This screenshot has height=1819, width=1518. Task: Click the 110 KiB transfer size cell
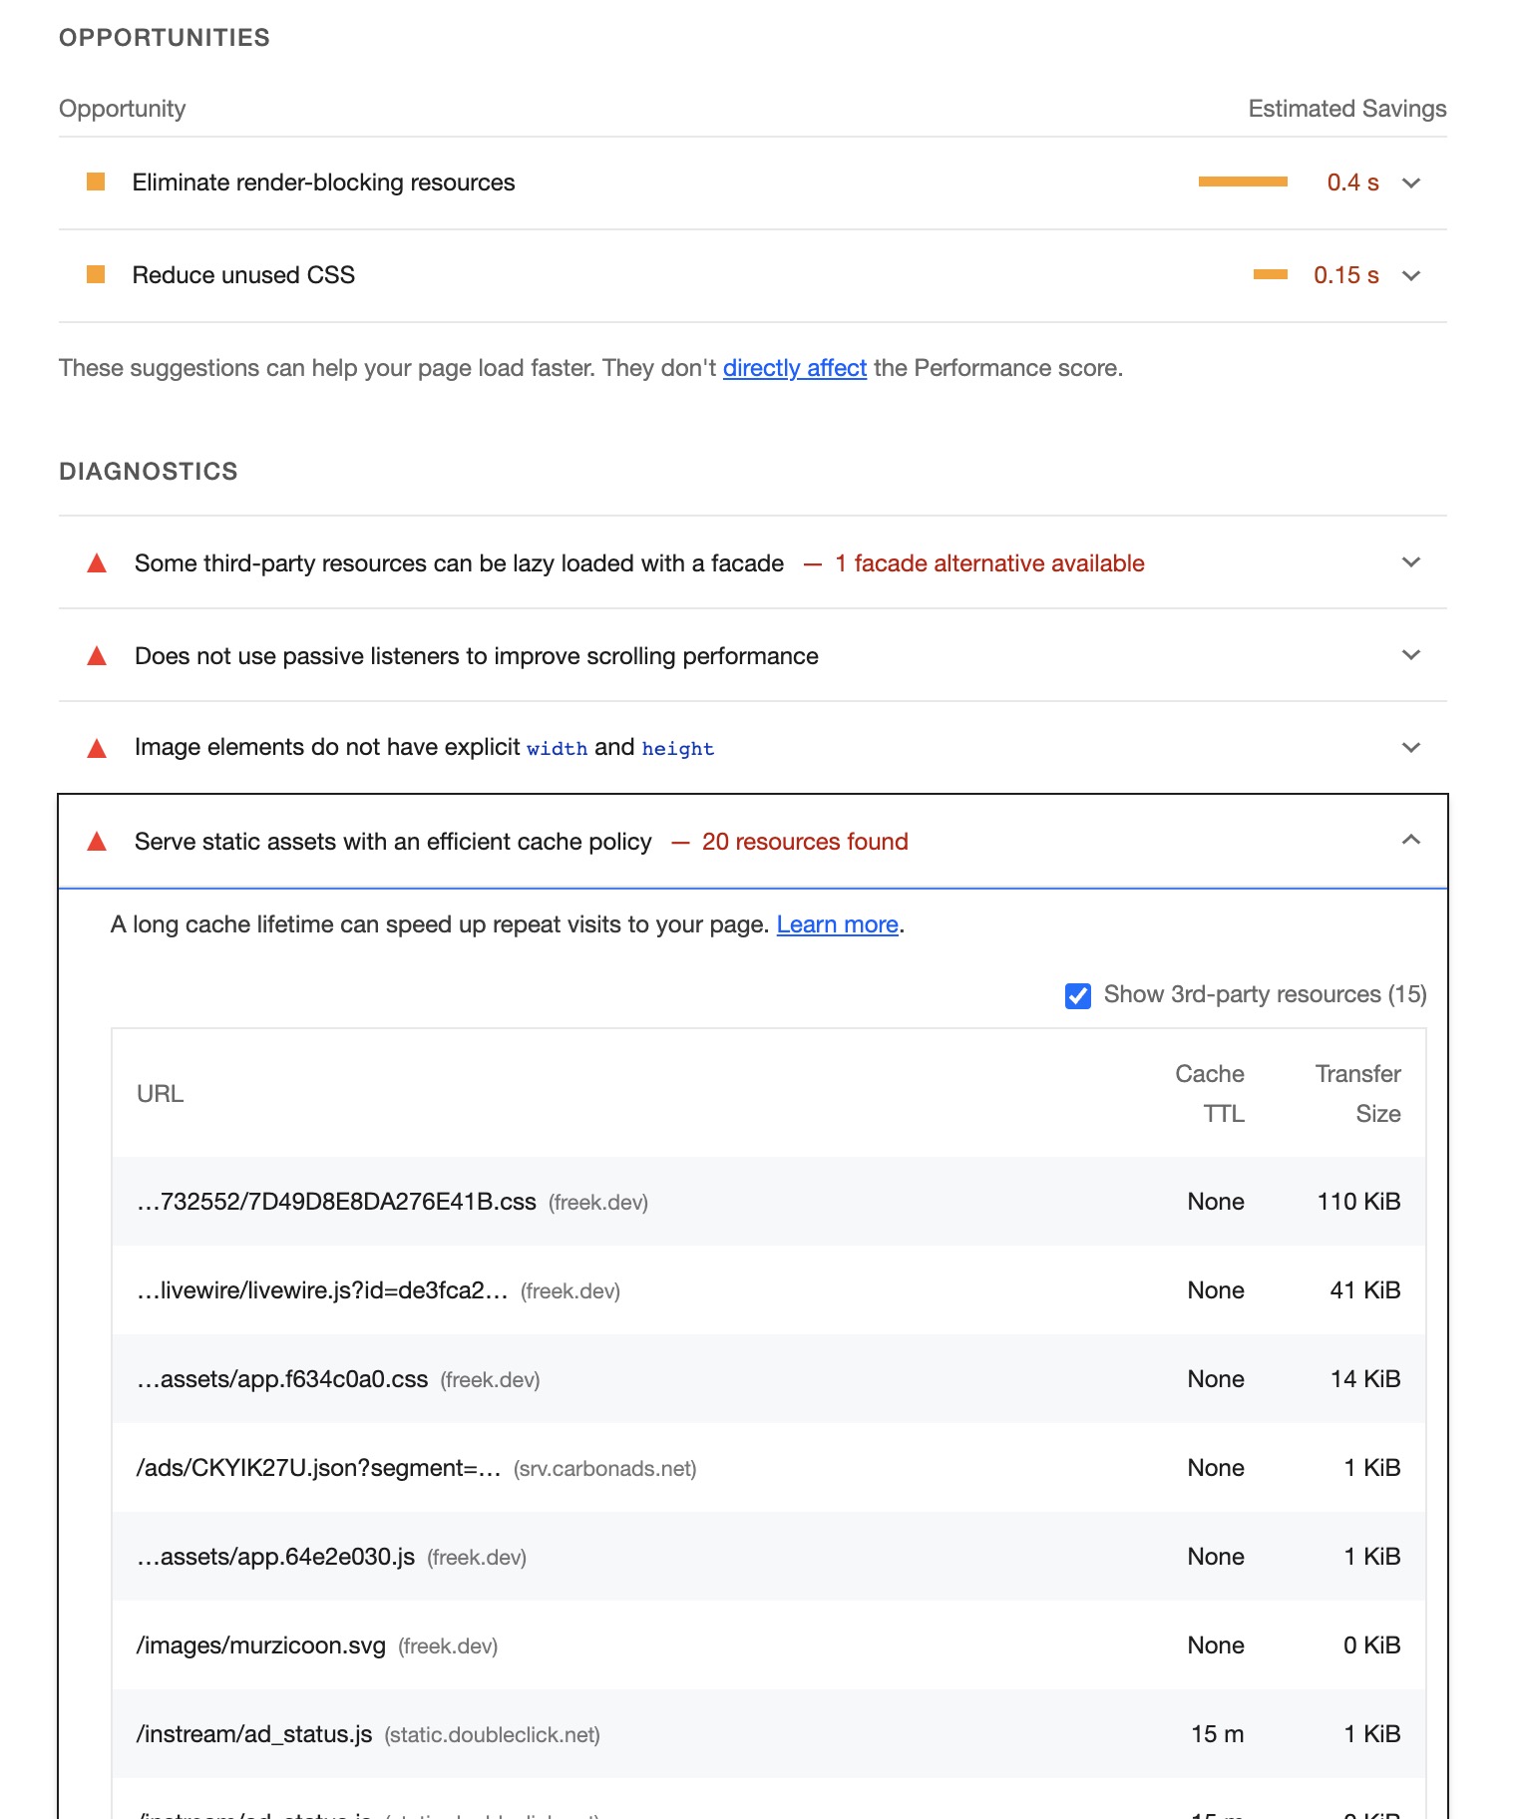click(1358, 1202)
